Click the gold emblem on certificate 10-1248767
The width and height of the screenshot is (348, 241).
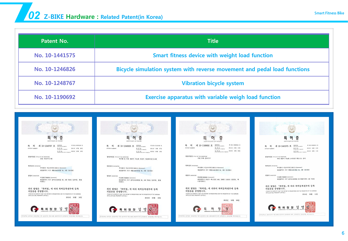click(55, 128)
